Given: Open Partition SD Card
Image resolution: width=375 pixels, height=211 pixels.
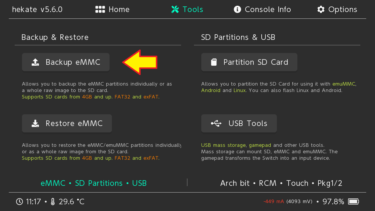Looking at the screenshot, I should [x=249, y=62].
